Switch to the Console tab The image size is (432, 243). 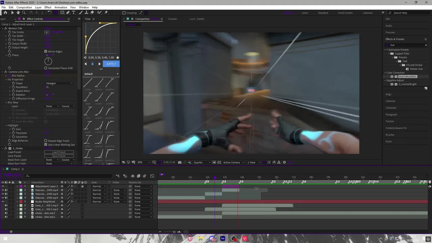172,19
